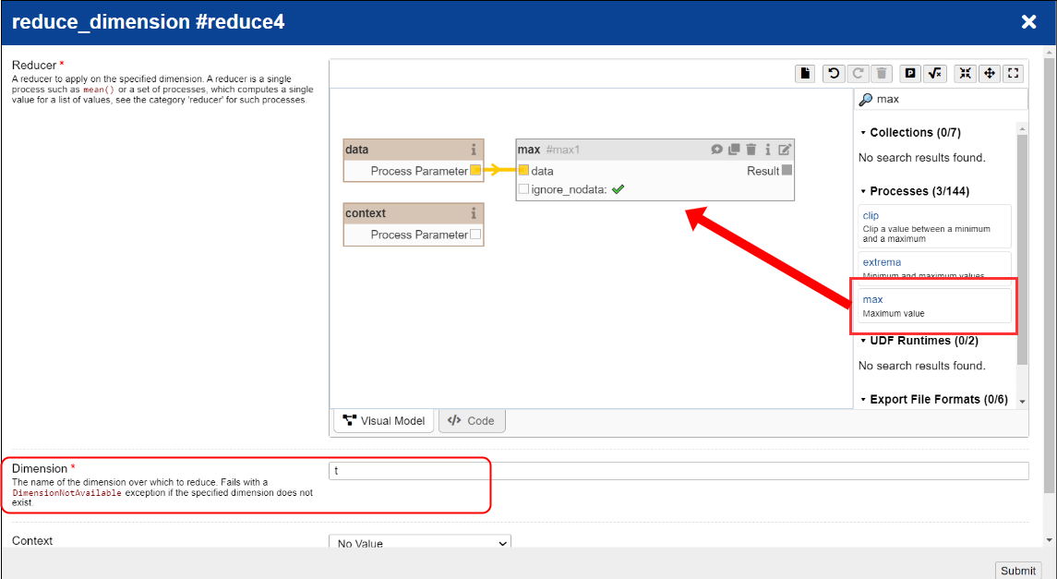This screenshot has height=579, width=1057.
Task: Click the compact/collapse arrows toolbar icon
Action: [x=965, y=74]
